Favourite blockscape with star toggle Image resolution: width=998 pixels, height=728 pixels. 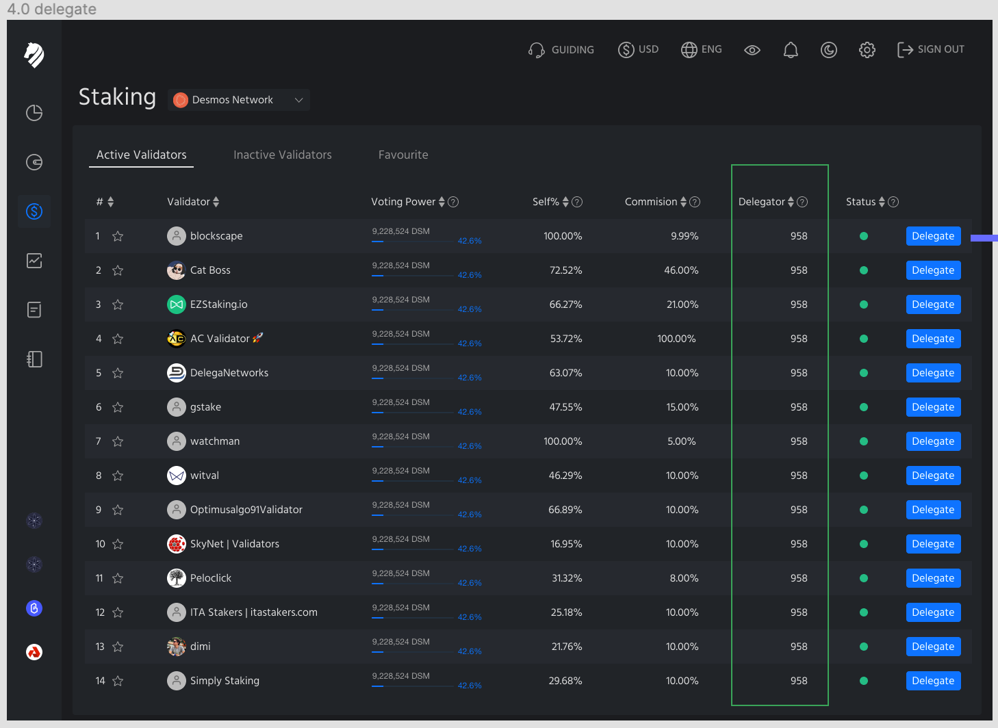pyautogui.click(x=118, y=236)
